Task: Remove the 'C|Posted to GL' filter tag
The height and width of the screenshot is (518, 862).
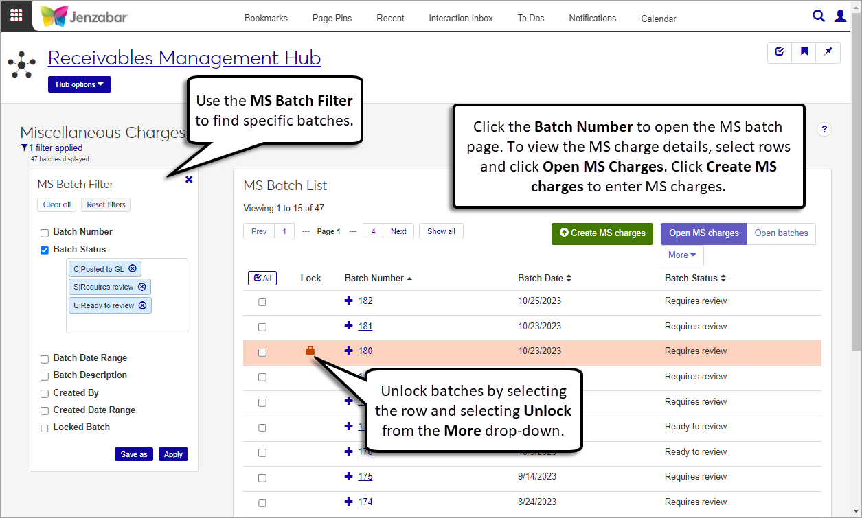Action: click(x=133, y=269)
